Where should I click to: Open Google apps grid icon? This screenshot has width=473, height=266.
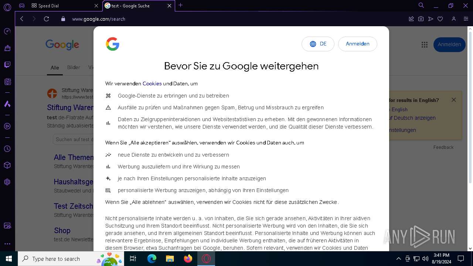[425, 45]
